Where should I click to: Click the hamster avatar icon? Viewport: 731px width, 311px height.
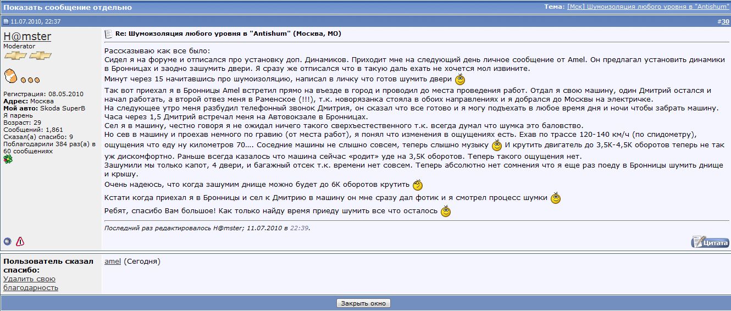point(12,76)
